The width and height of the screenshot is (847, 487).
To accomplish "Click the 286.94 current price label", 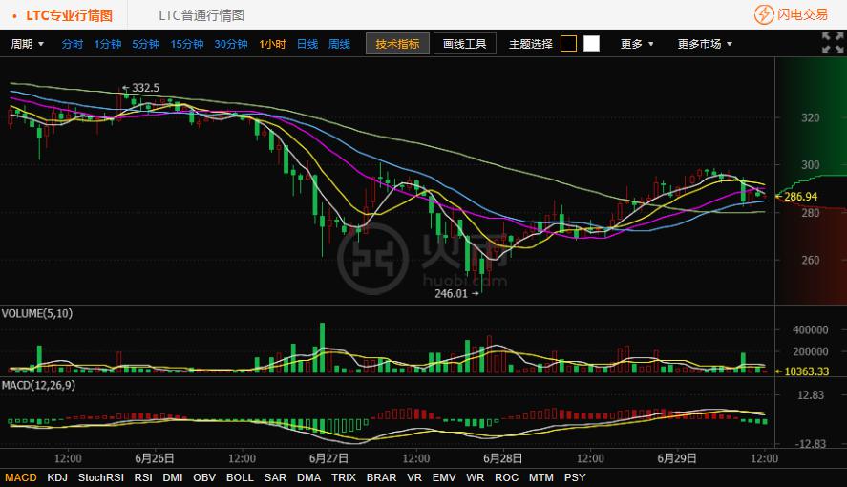I will 800,197.
